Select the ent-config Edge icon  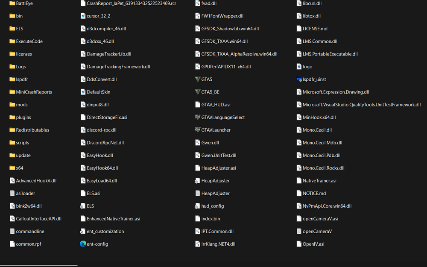click(83, 244)
